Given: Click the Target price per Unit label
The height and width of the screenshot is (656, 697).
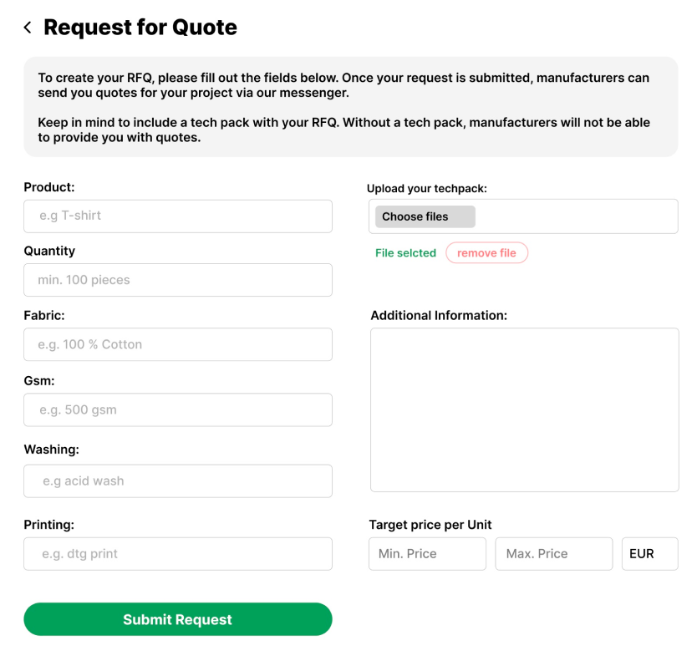Looking at the screenshot, I should click(430, 525).
